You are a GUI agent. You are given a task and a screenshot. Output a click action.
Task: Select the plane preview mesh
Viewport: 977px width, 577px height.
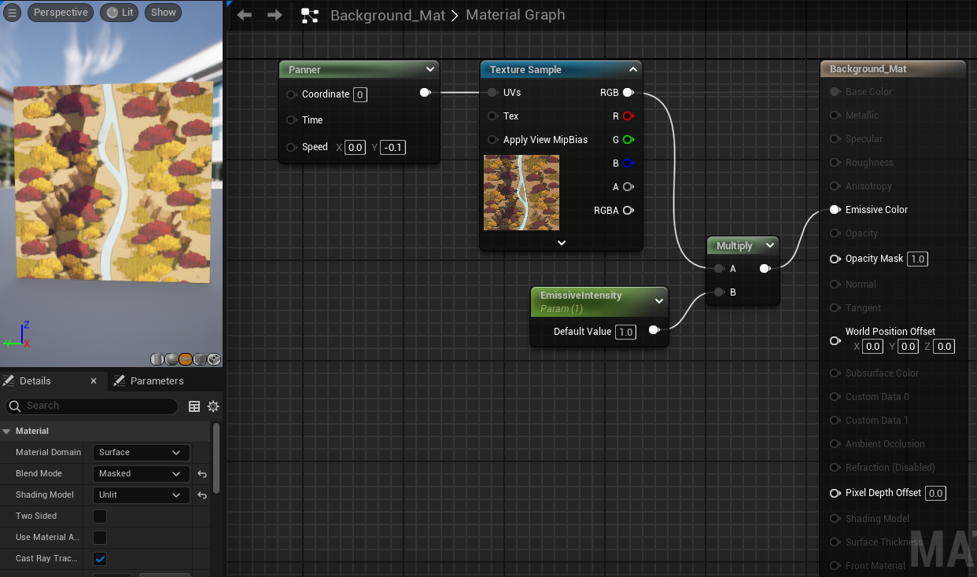186,359
